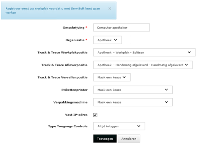Choose a Track & Trace Vervallenpositie option
The width and height of the screenshot is (197, 147).
coord(112,77)
